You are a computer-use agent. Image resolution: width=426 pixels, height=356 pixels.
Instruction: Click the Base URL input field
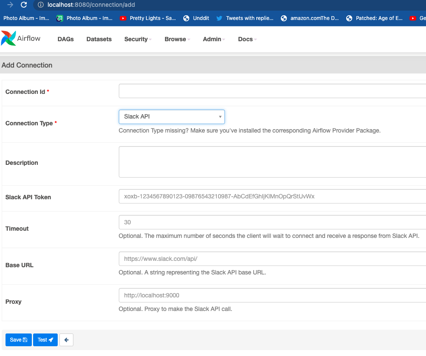(272, 259)
